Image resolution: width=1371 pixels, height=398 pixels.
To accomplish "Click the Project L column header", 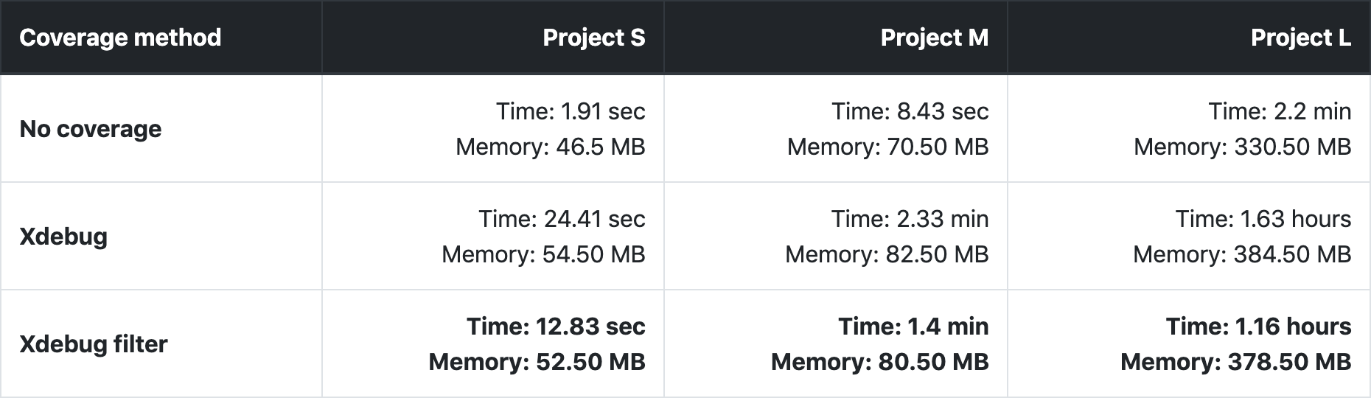I will coord(1301,38).
